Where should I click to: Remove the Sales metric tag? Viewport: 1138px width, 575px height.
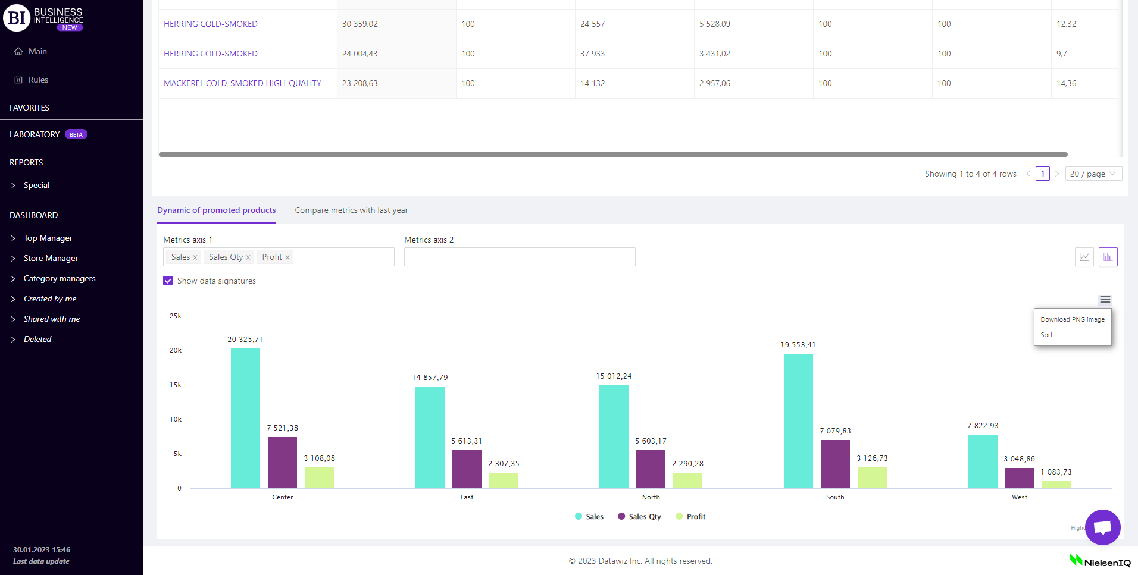tap(195, 257)
